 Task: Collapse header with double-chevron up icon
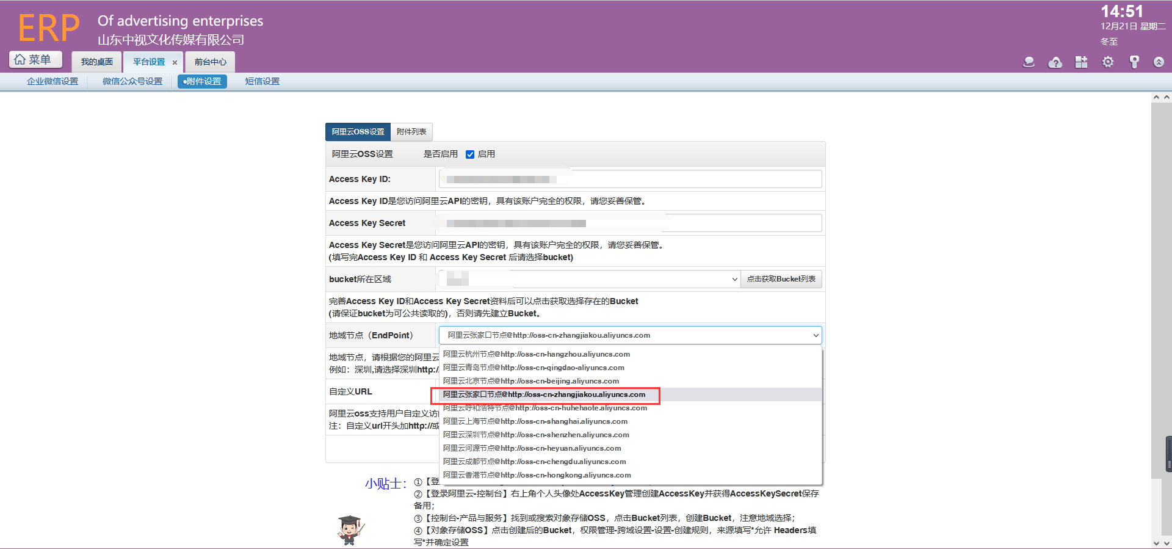[1159, 62]
